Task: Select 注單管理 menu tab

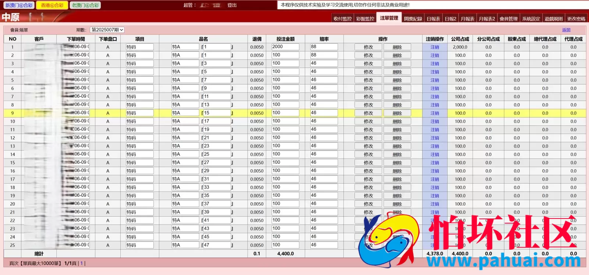Action: (x=389, y=18)
